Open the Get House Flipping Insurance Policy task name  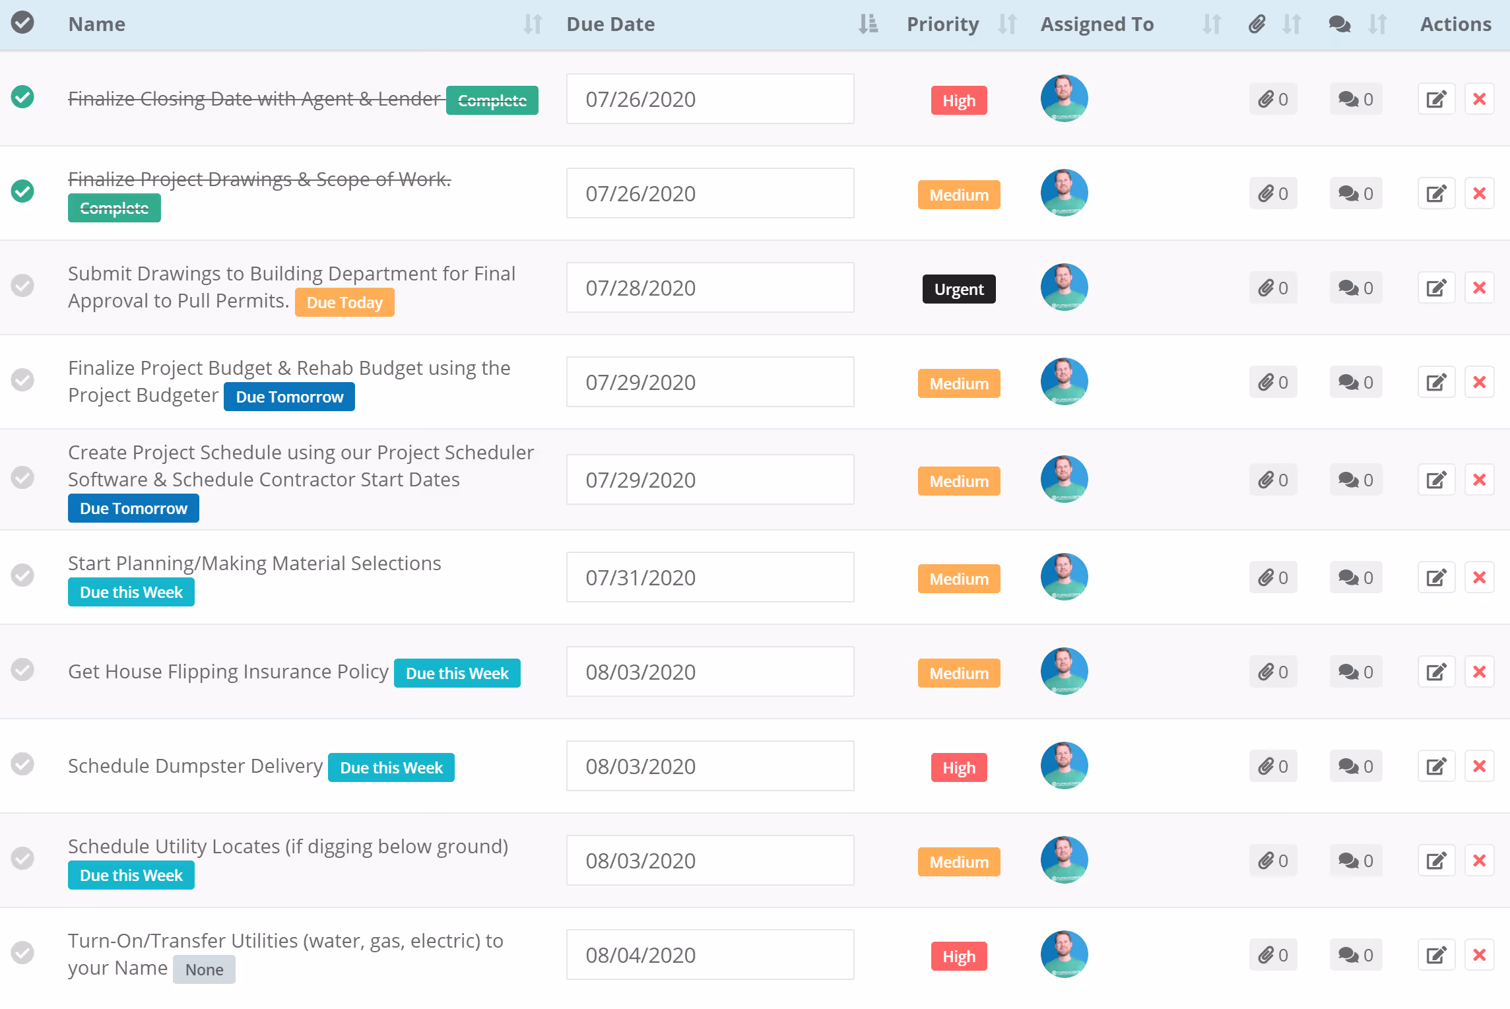228,671
